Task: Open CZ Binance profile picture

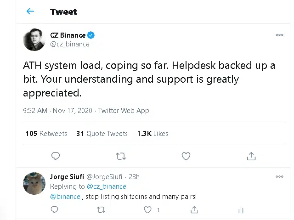Action: (x=34, y=39)
